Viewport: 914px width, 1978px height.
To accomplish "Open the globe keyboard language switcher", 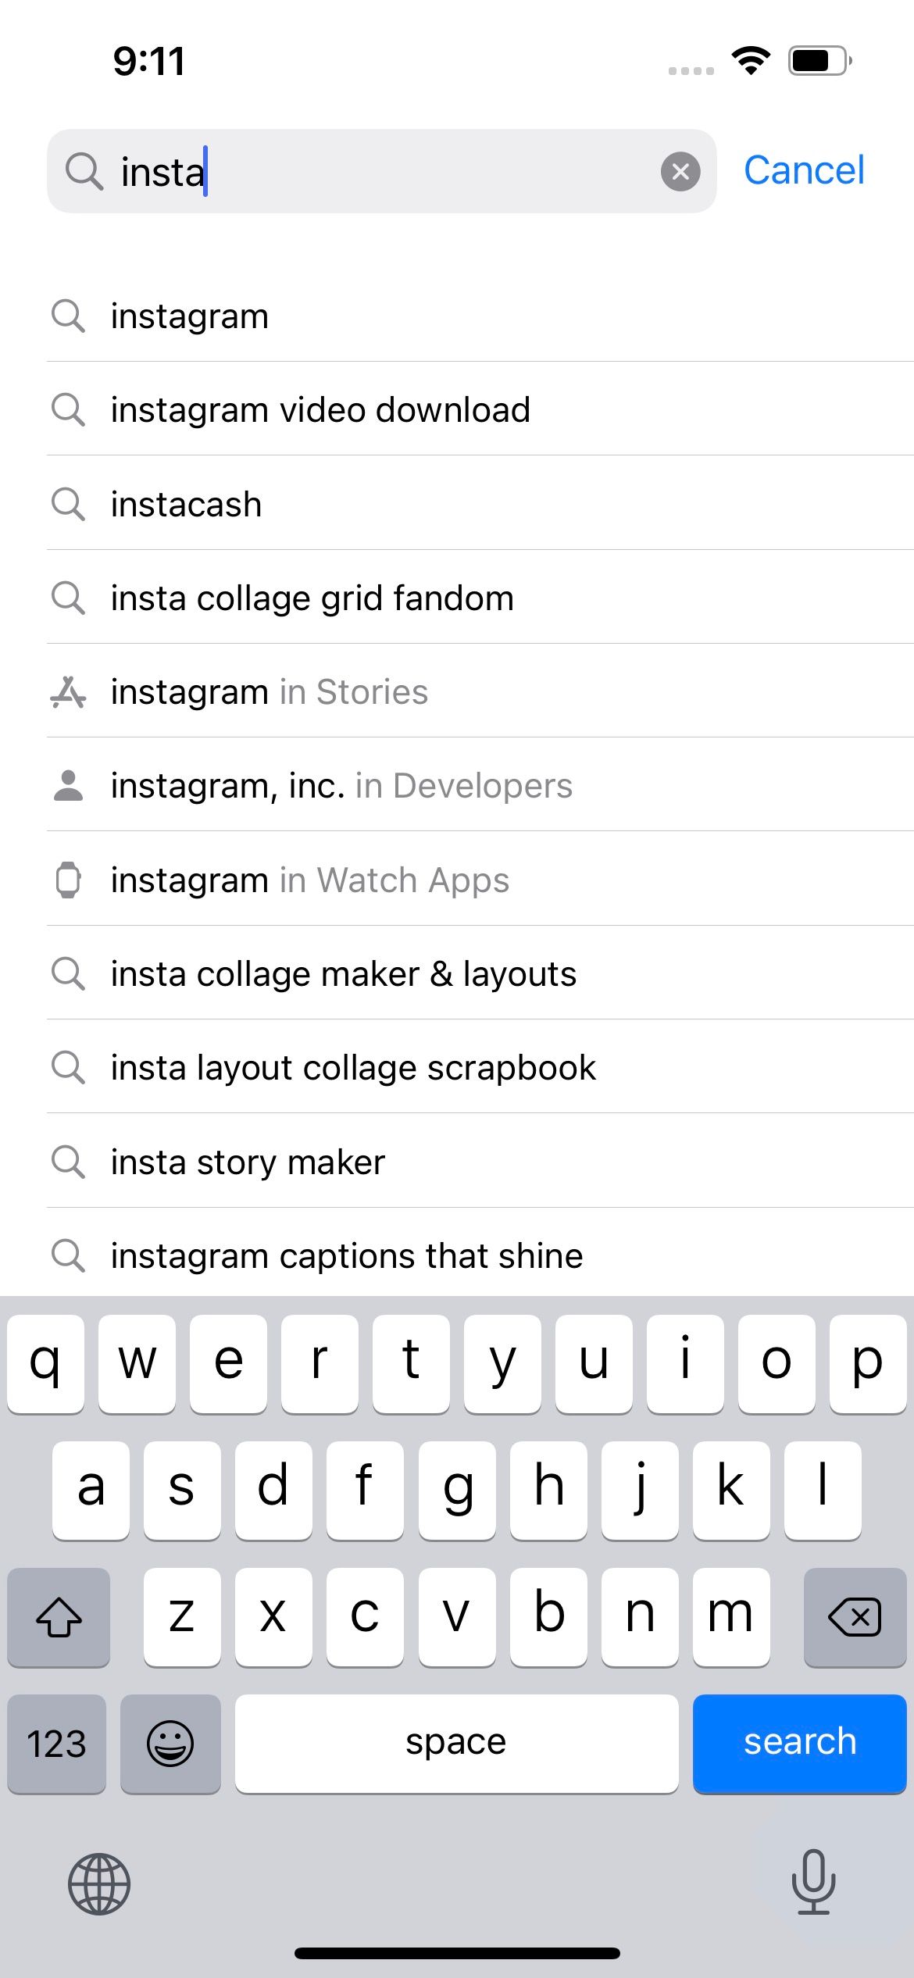I will [99, 1883].
